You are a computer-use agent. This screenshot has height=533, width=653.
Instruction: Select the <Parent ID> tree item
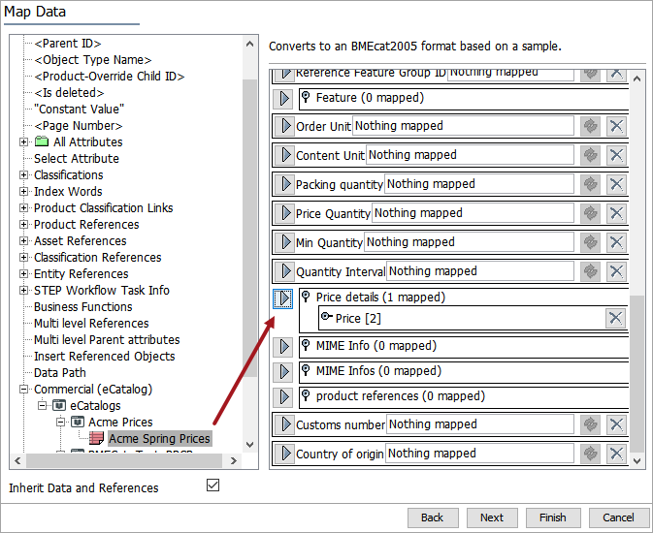pos(68,44)
